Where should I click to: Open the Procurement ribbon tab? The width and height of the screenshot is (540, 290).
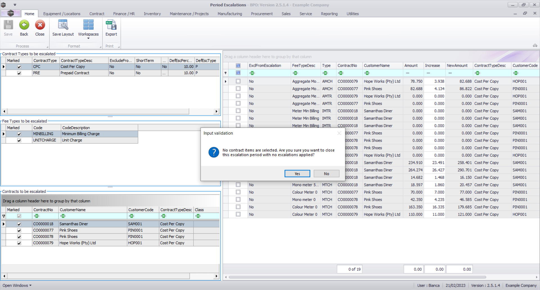pos(262,14)
